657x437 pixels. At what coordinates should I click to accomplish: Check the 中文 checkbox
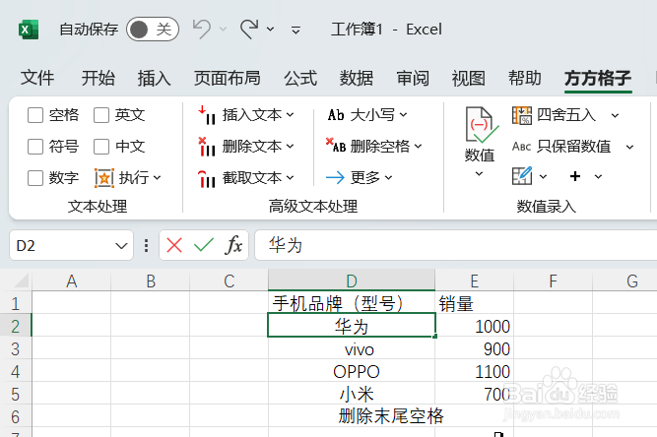[101, 147]
